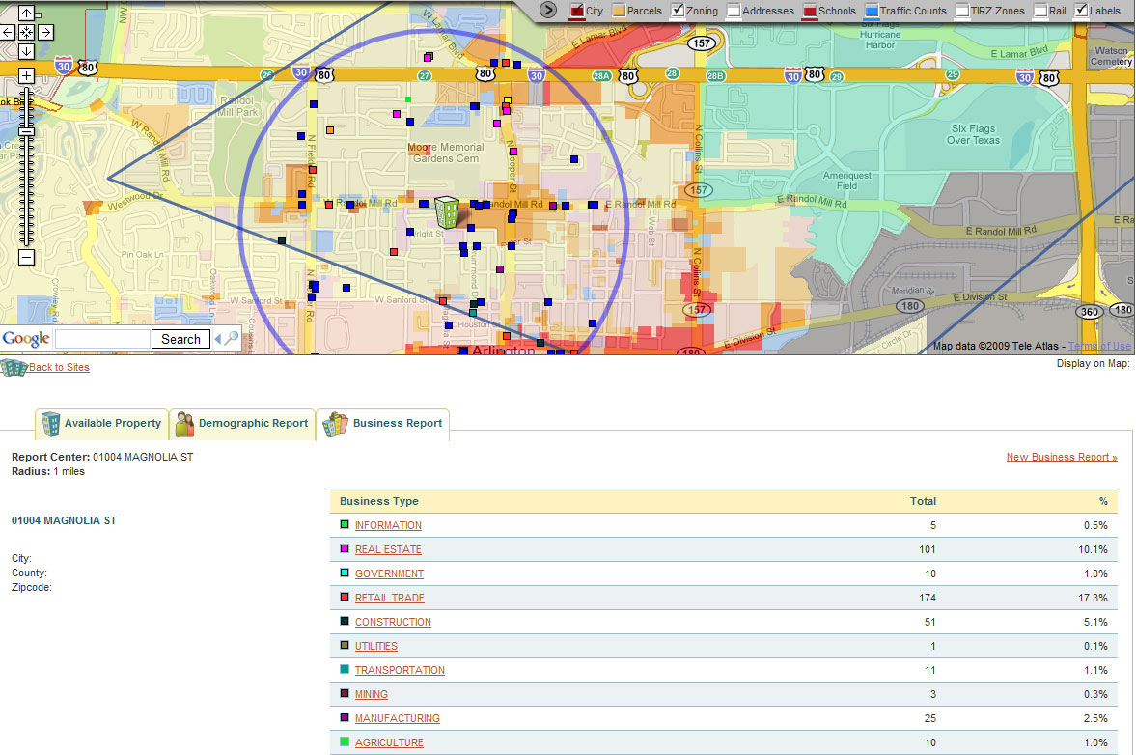Image resolution: width=1136 pixels, height=755 pixels.
Task: Pan the map up with the arrow
Action: click(x=26, y=14)
